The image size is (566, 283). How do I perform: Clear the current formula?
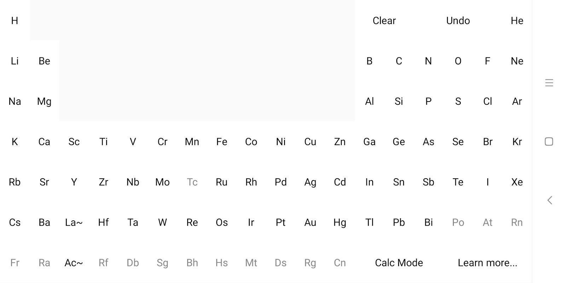pyautogui.click(x=384, y=21)
